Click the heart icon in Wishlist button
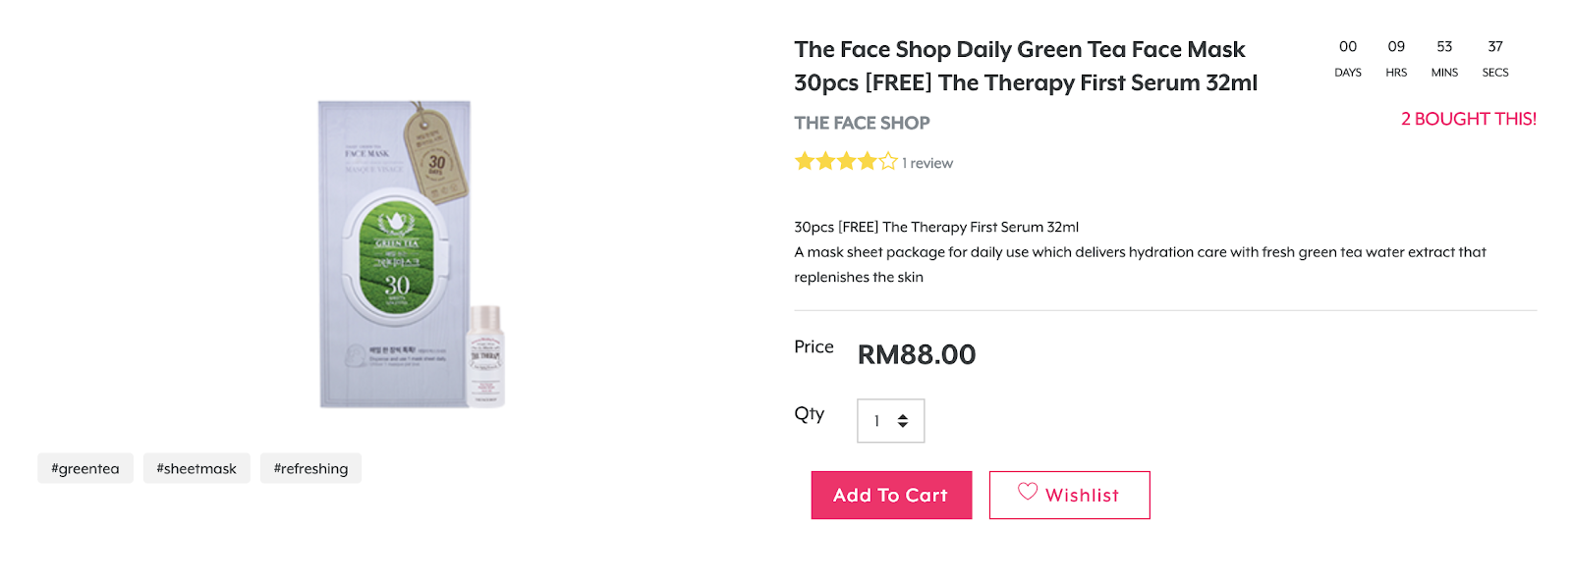 1027,491
